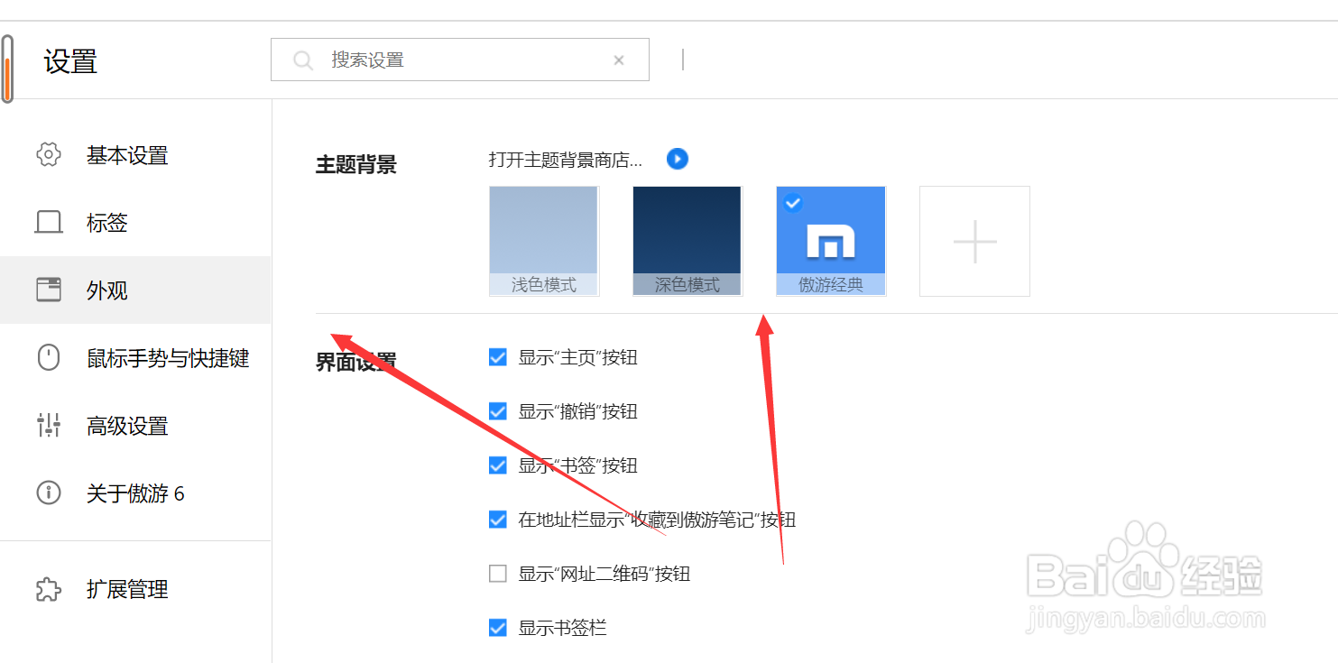Toggle 显示"撤销"按钮 checkbox
This screenshot has height=663, width=1338.
coord(497,411)
